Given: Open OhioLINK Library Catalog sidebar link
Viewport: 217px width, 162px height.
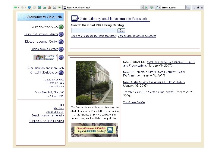Looking at the screenshot, I should (x=41, y=34).
